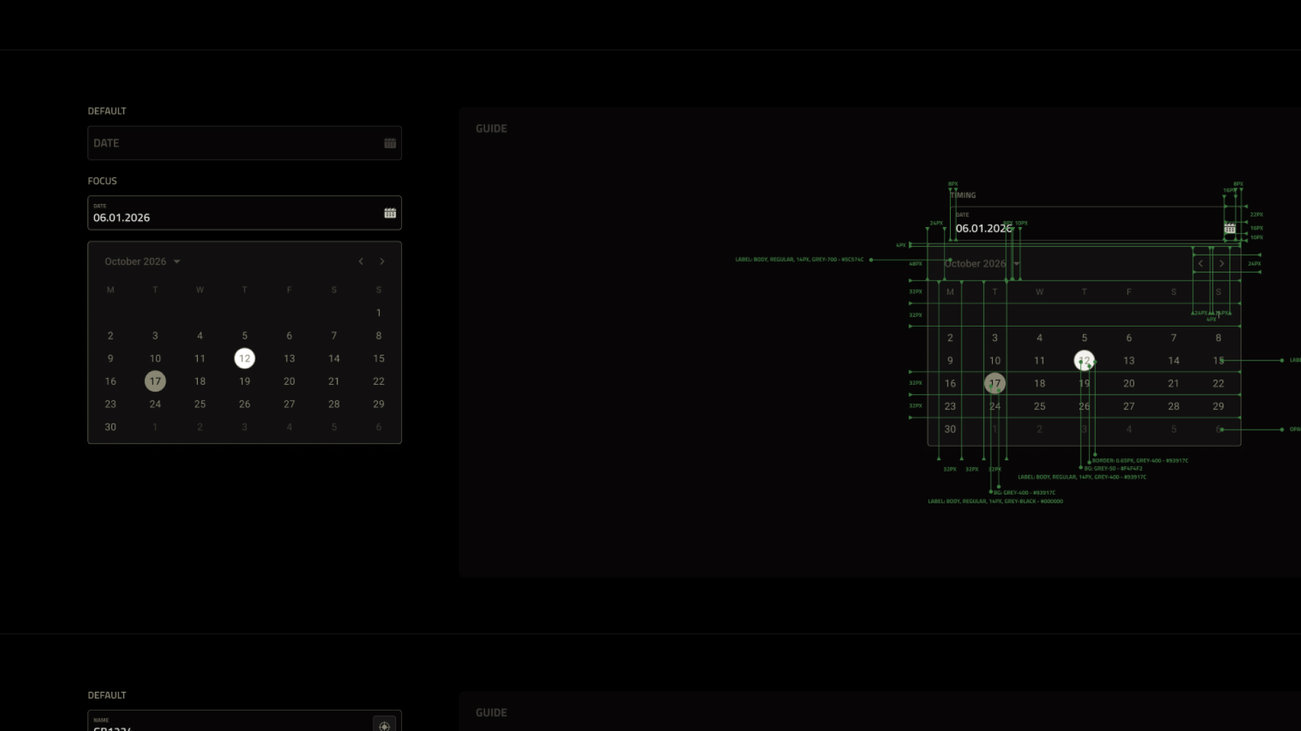Click the date field showing 06.01.2026
Viewport: 1301px width, 731px height.
pos(245,213)
